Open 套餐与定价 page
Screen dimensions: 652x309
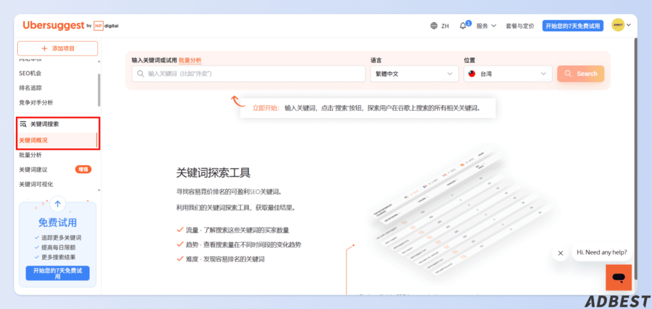[x=520, y=25]
